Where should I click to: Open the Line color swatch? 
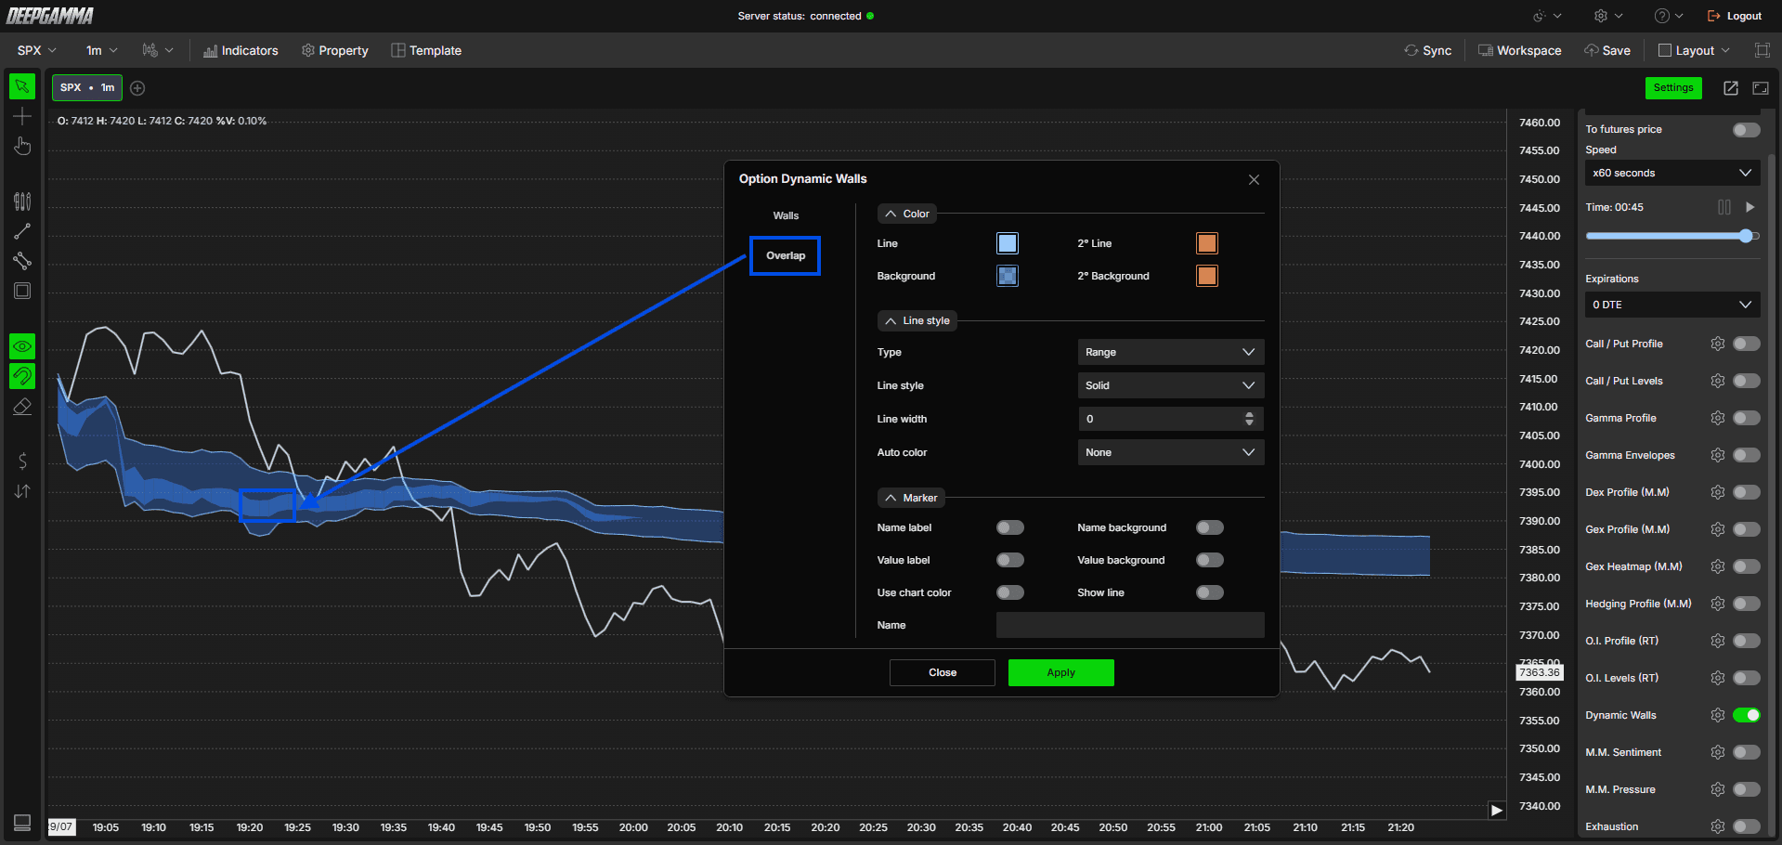click(1008, 243)
